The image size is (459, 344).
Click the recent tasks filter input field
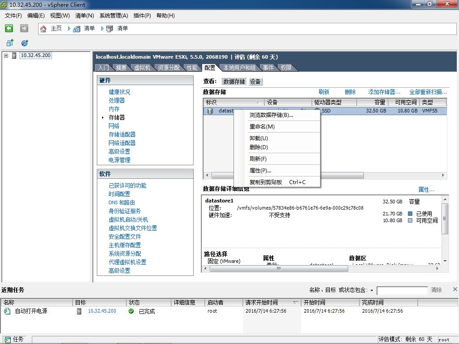(x=402, y=290)
